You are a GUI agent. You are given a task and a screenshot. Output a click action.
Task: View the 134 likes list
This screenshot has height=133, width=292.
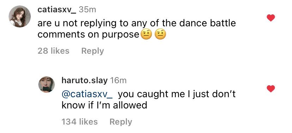(x=79, y=122)
